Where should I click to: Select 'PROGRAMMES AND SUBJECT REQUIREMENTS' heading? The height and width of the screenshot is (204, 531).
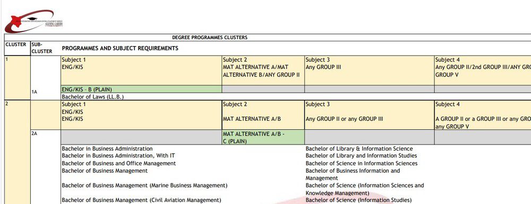coord(120,48)
